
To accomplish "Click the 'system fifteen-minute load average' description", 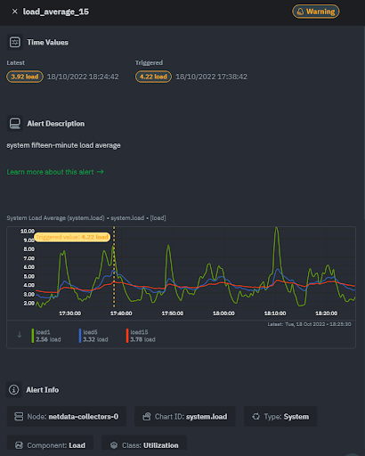I will pyautogui.click(x=63, y=145).
